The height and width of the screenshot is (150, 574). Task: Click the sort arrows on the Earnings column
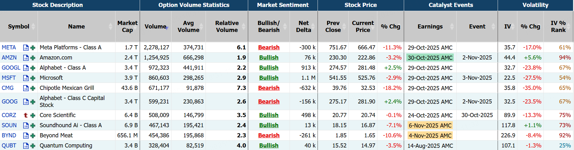tap(452, 27)
